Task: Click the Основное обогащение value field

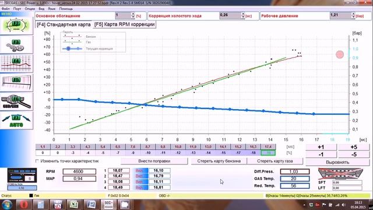Action: pyautogui.click(x=123, y=16)
